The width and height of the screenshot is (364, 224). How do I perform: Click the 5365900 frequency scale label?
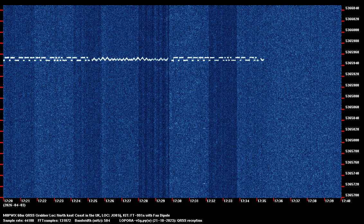pos(352,85)
